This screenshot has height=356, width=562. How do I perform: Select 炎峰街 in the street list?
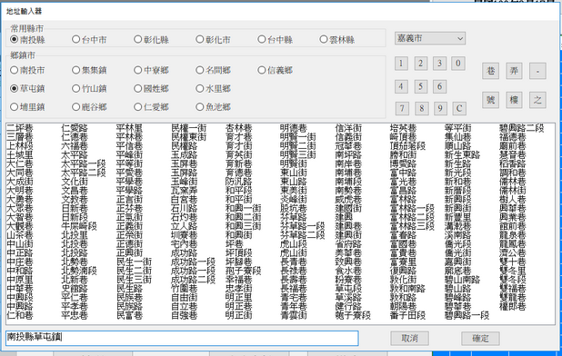click(x=294, y=199)
